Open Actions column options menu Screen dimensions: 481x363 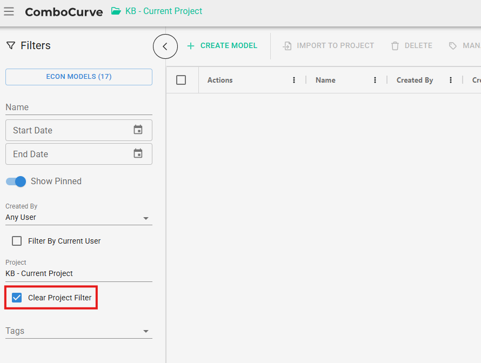[294, 80]
